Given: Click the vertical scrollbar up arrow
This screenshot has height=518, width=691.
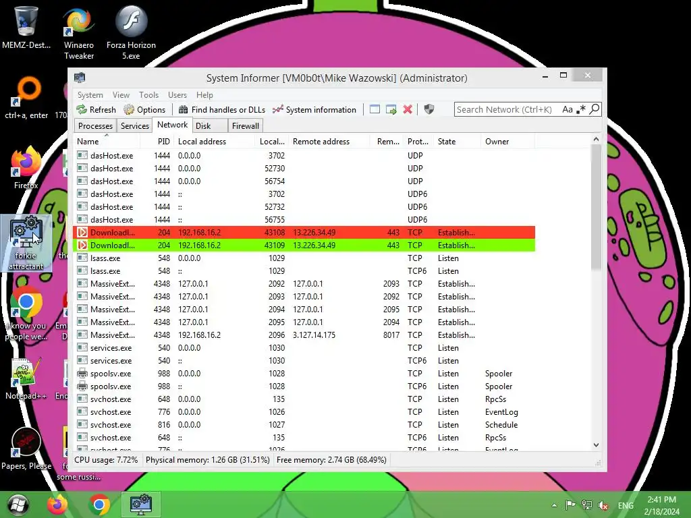Looking at the screenshot, I should [x=596, y=140].
